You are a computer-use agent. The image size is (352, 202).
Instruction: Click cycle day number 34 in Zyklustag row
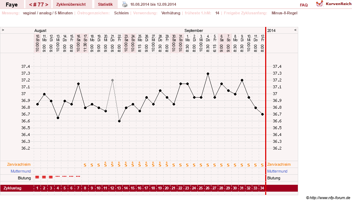click(x=262, y=188)
